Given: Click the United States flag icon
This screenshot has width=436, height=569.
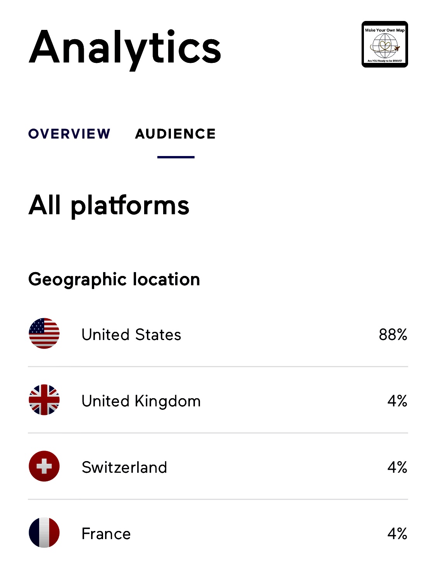Looking at the screenshot, I should click(44, 333).
